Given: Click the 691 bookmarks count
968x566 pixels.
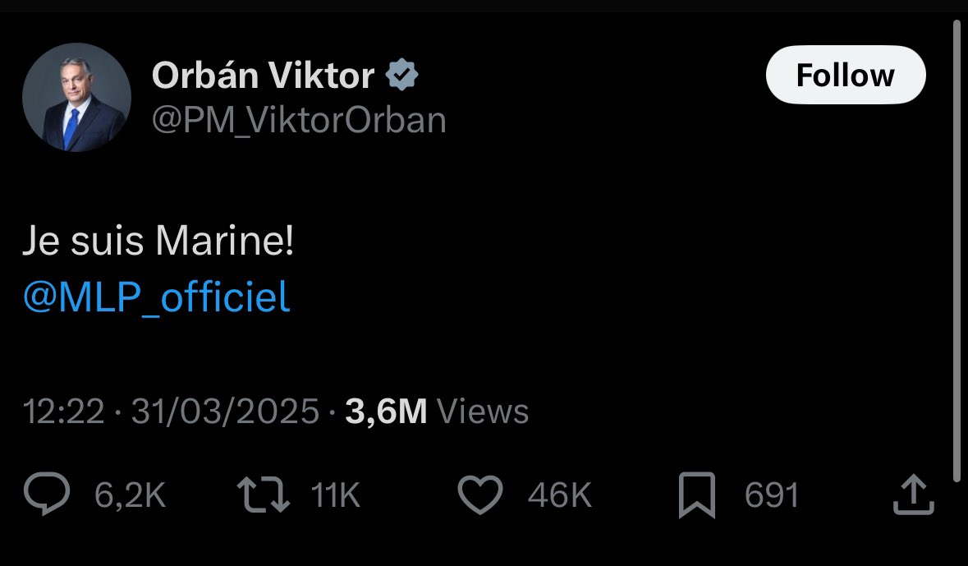Looking at the screenshot, I should tap(772, 495).
